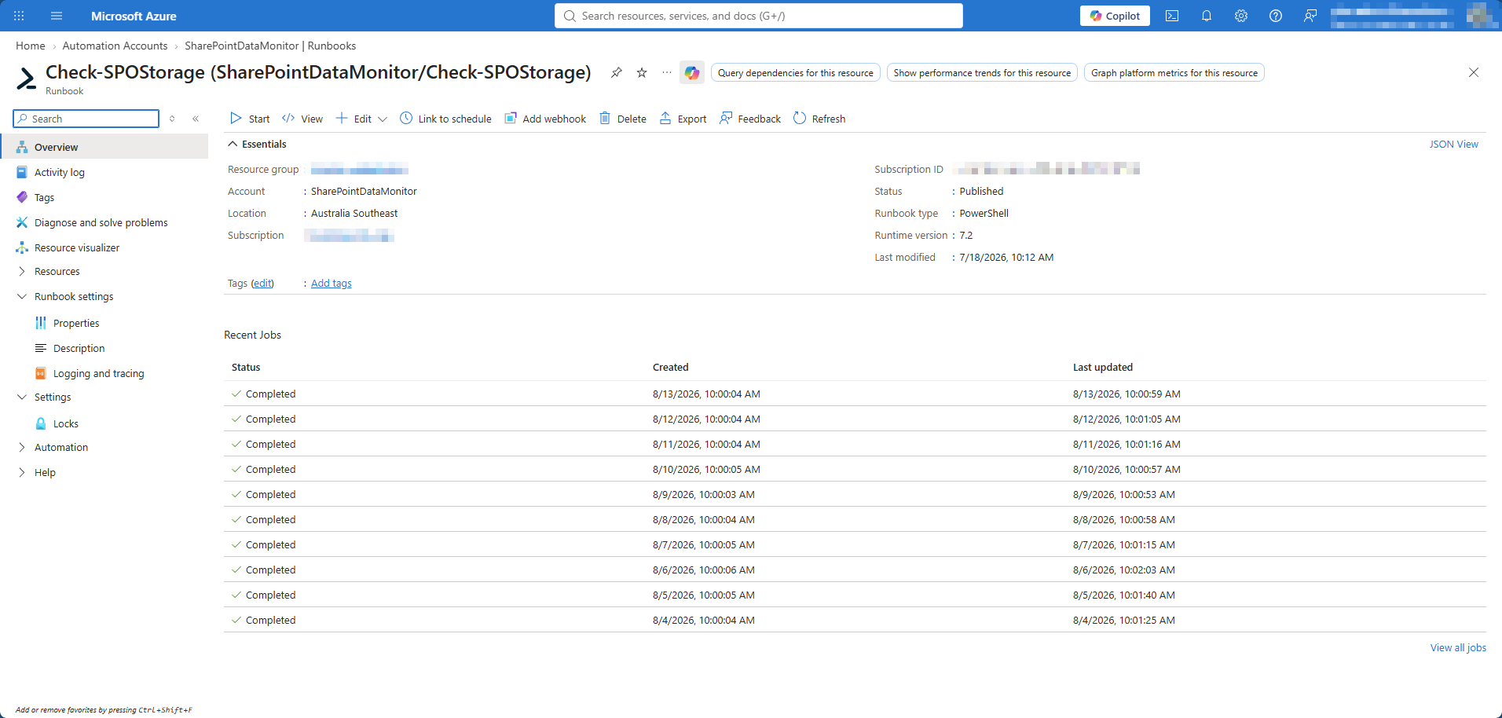This screenshot has width=1502, height=718.
Task: Delete the runbook
Action: point(623,119)
